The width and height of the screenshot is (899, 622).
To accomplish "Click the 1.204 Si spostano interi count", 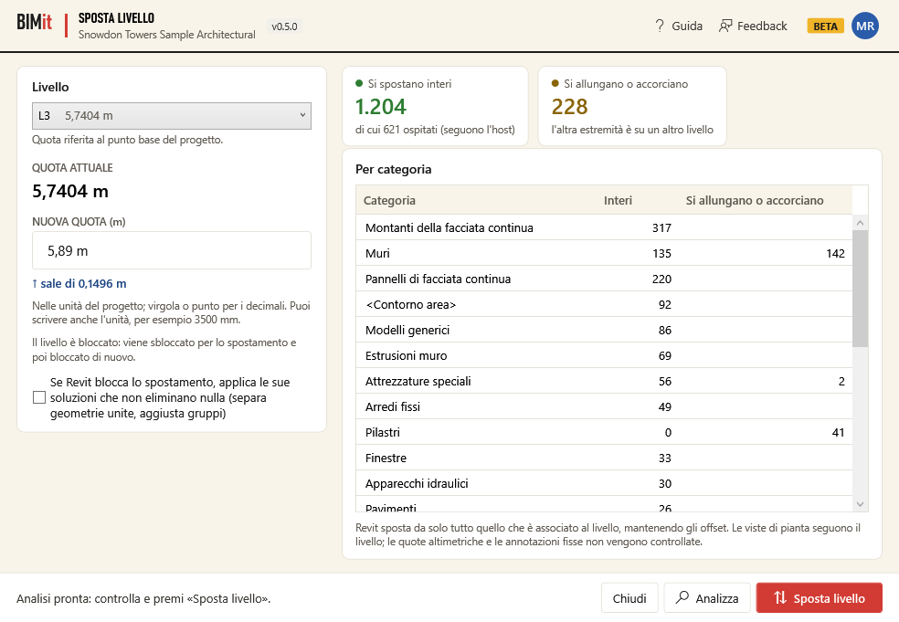I will [x=381, y=107].
